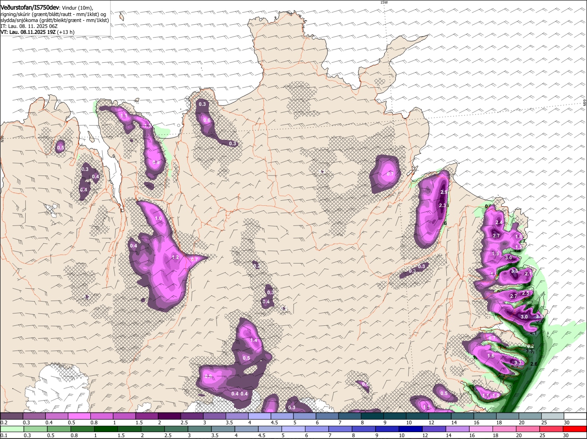Click the 3.8 precipitation value on the map
Viewport: 587px width, 439px height.
(515, 271)
